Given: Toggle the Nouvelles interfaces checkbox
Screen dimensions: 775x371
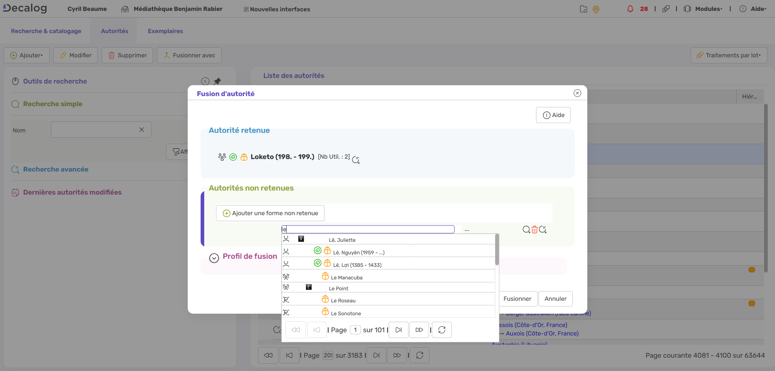Looking at the screenshot, I should pyautogui.click(x=246, y=9).
